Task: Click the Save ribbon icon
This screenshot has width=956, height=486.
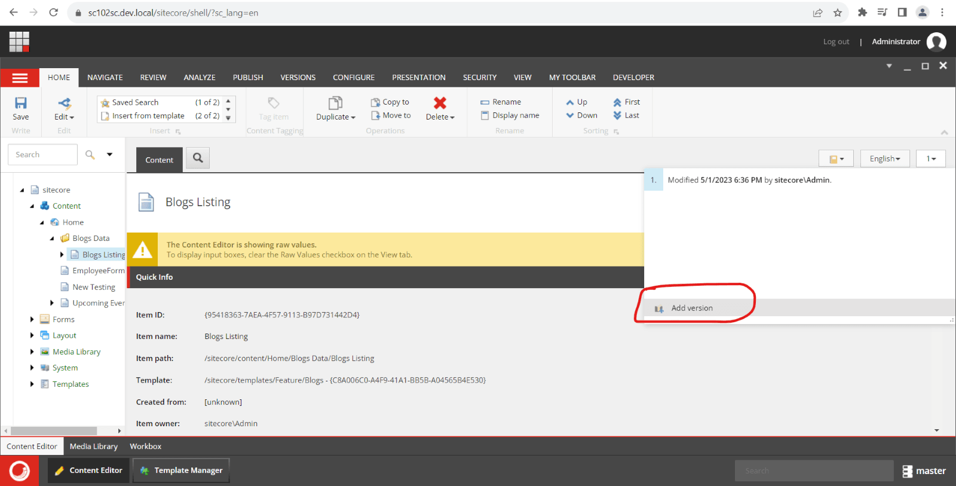Action: (21, 103)
